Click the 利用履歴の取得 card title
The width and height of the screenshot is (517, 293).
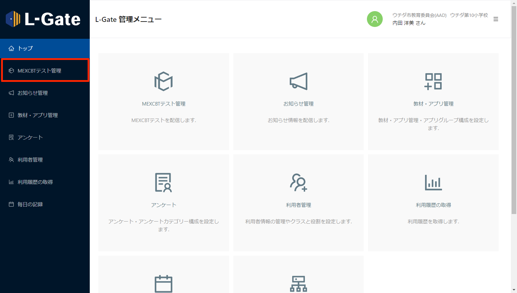[433, 205]
